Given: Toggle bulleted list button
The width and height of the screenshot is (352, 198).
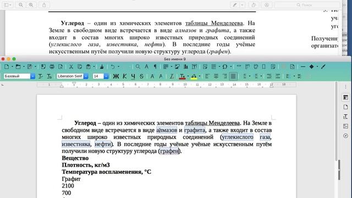Looking at the screenshot, I should pyautogui.click(x=245, y=76).
